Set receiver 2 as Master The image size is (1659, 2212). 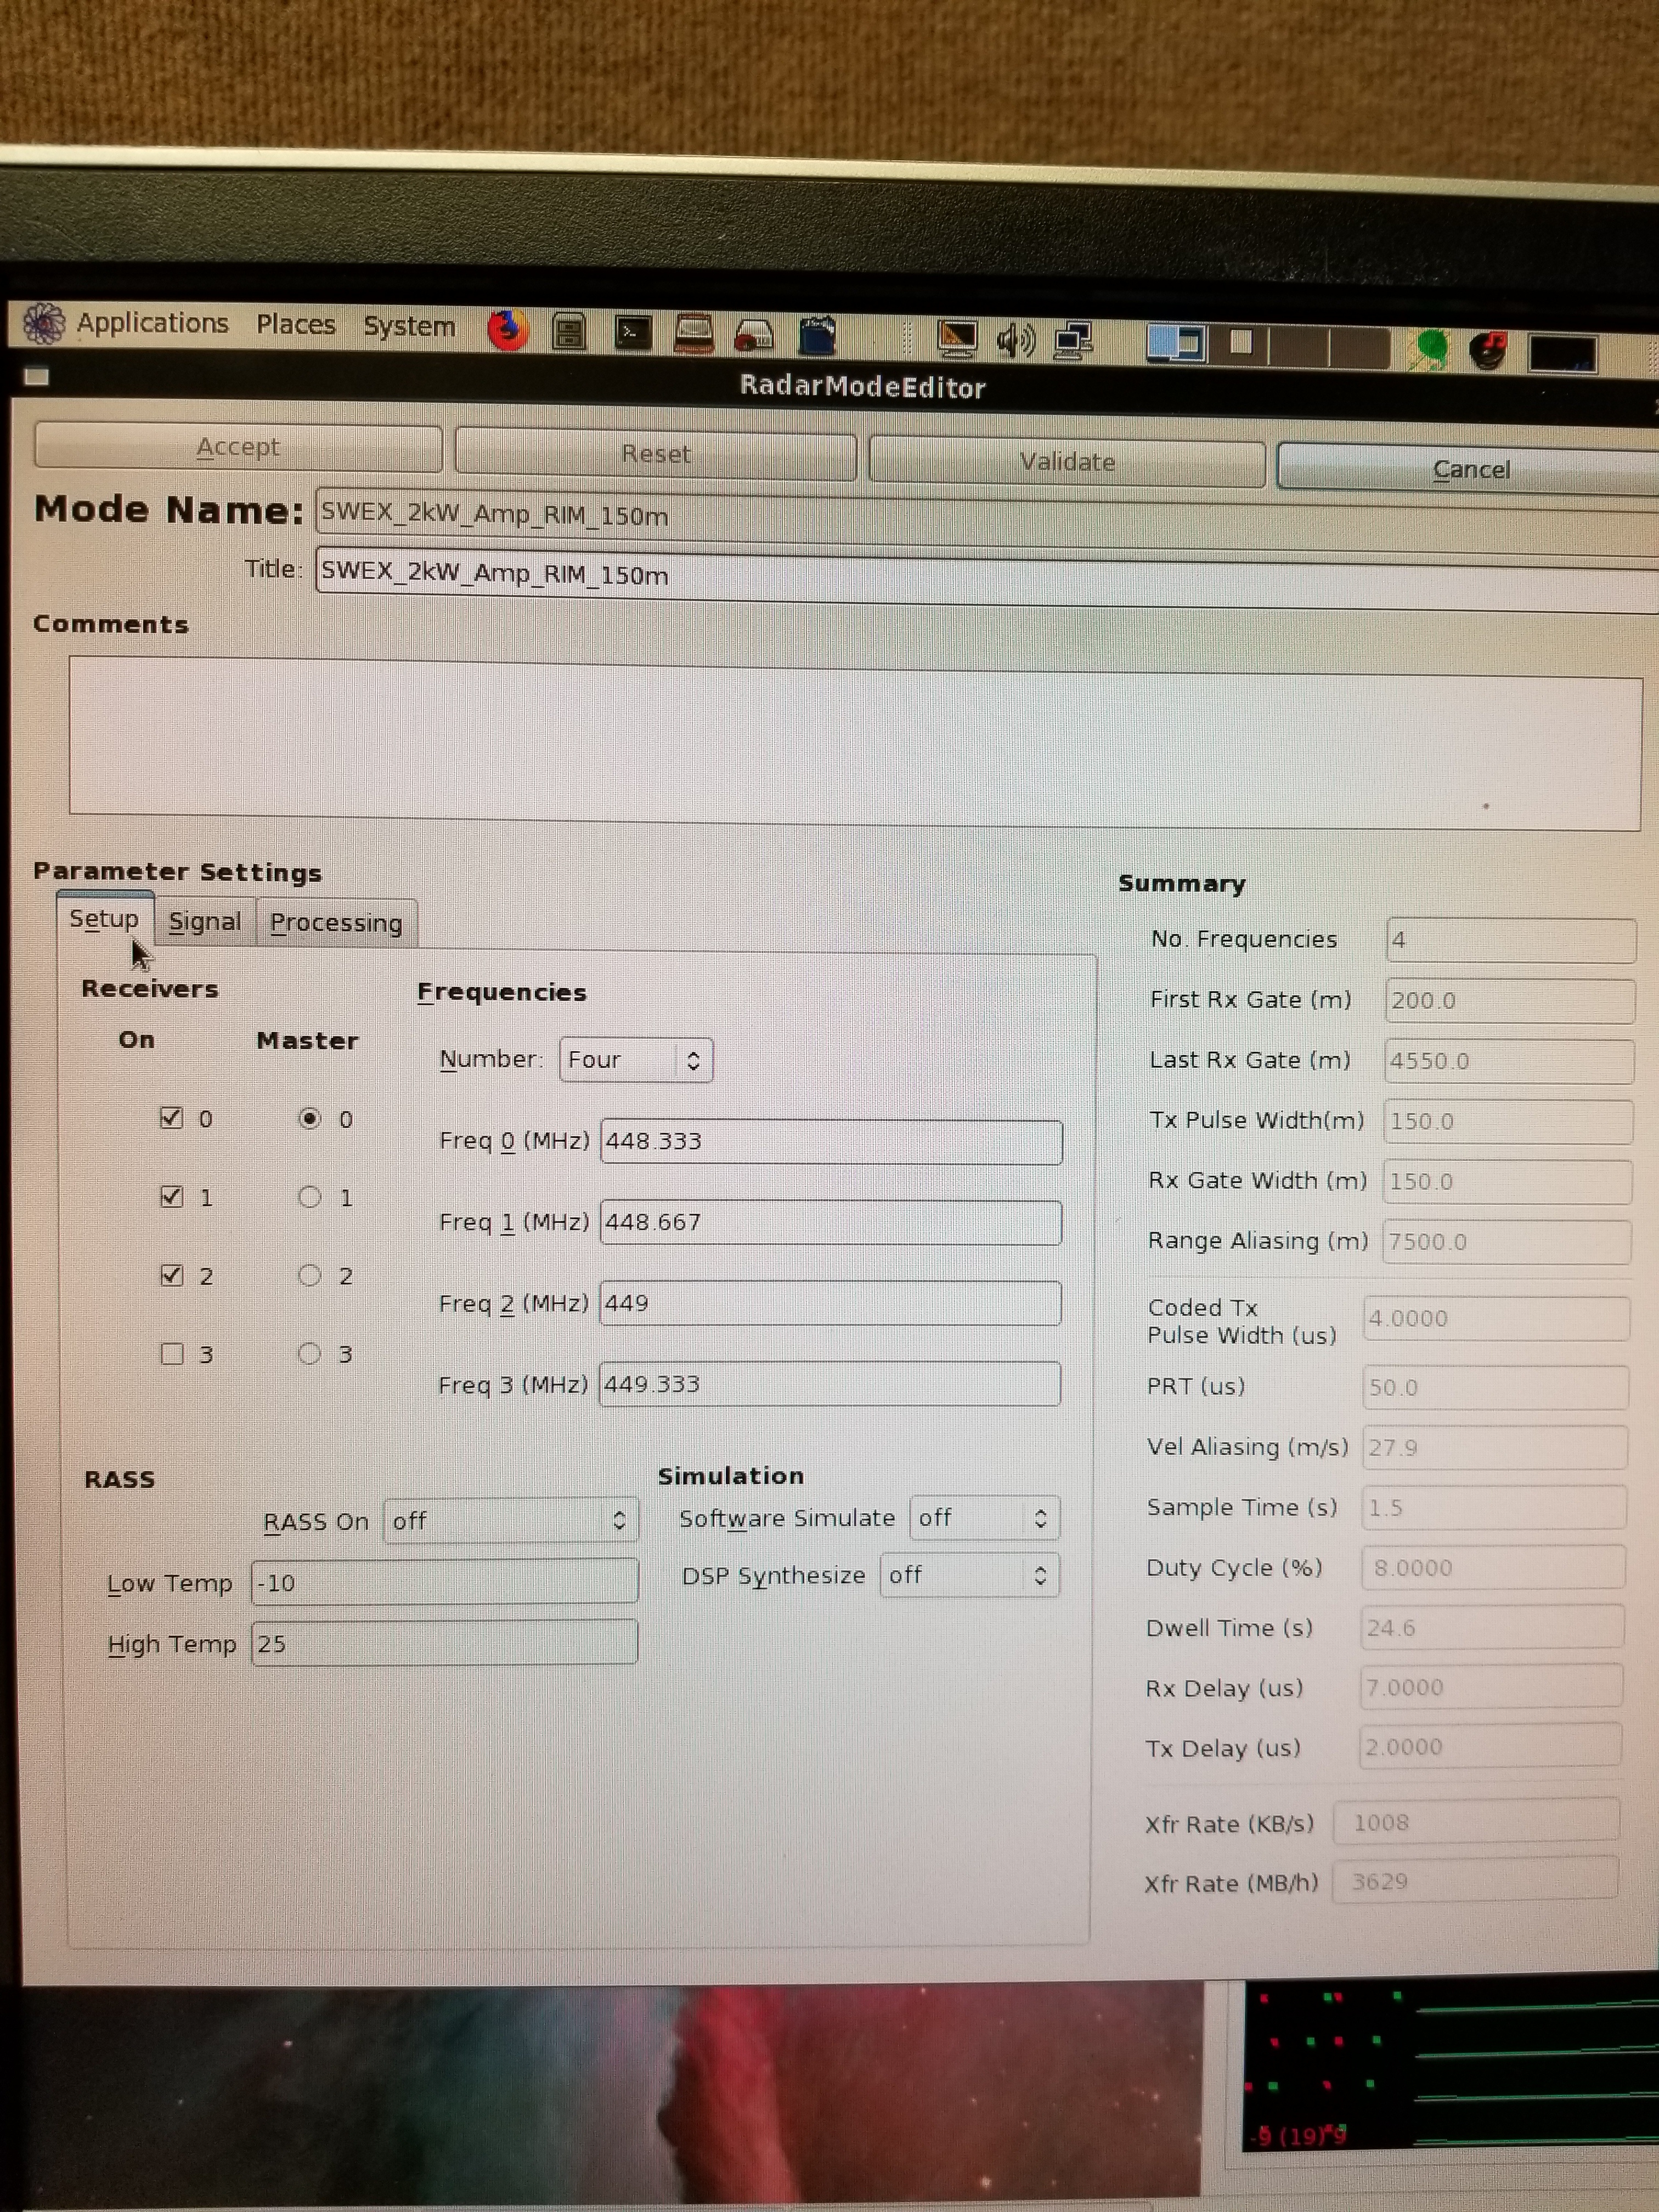(x=310, y=1275)
